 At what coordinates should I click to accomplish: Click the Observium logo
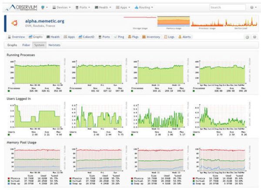tap(22, 7)
